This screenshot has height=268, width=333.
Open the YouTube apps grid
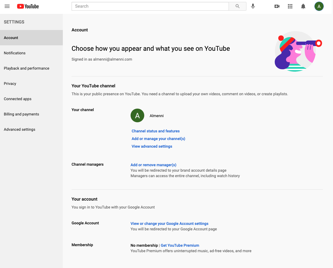coord(290,6)
